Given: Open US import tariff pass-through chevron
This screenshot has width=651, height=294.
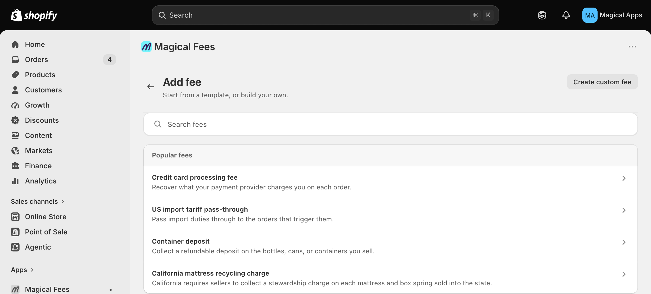Looking at the screenshot, I should tap(624, 210).
